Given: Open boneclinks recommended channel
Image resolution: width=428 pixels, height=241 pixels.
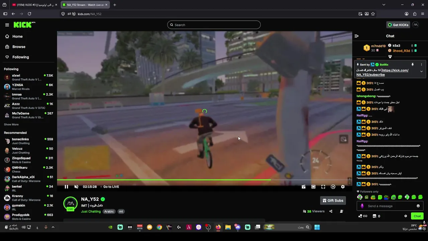Looking at the screenshot, I should pos(28,141).
